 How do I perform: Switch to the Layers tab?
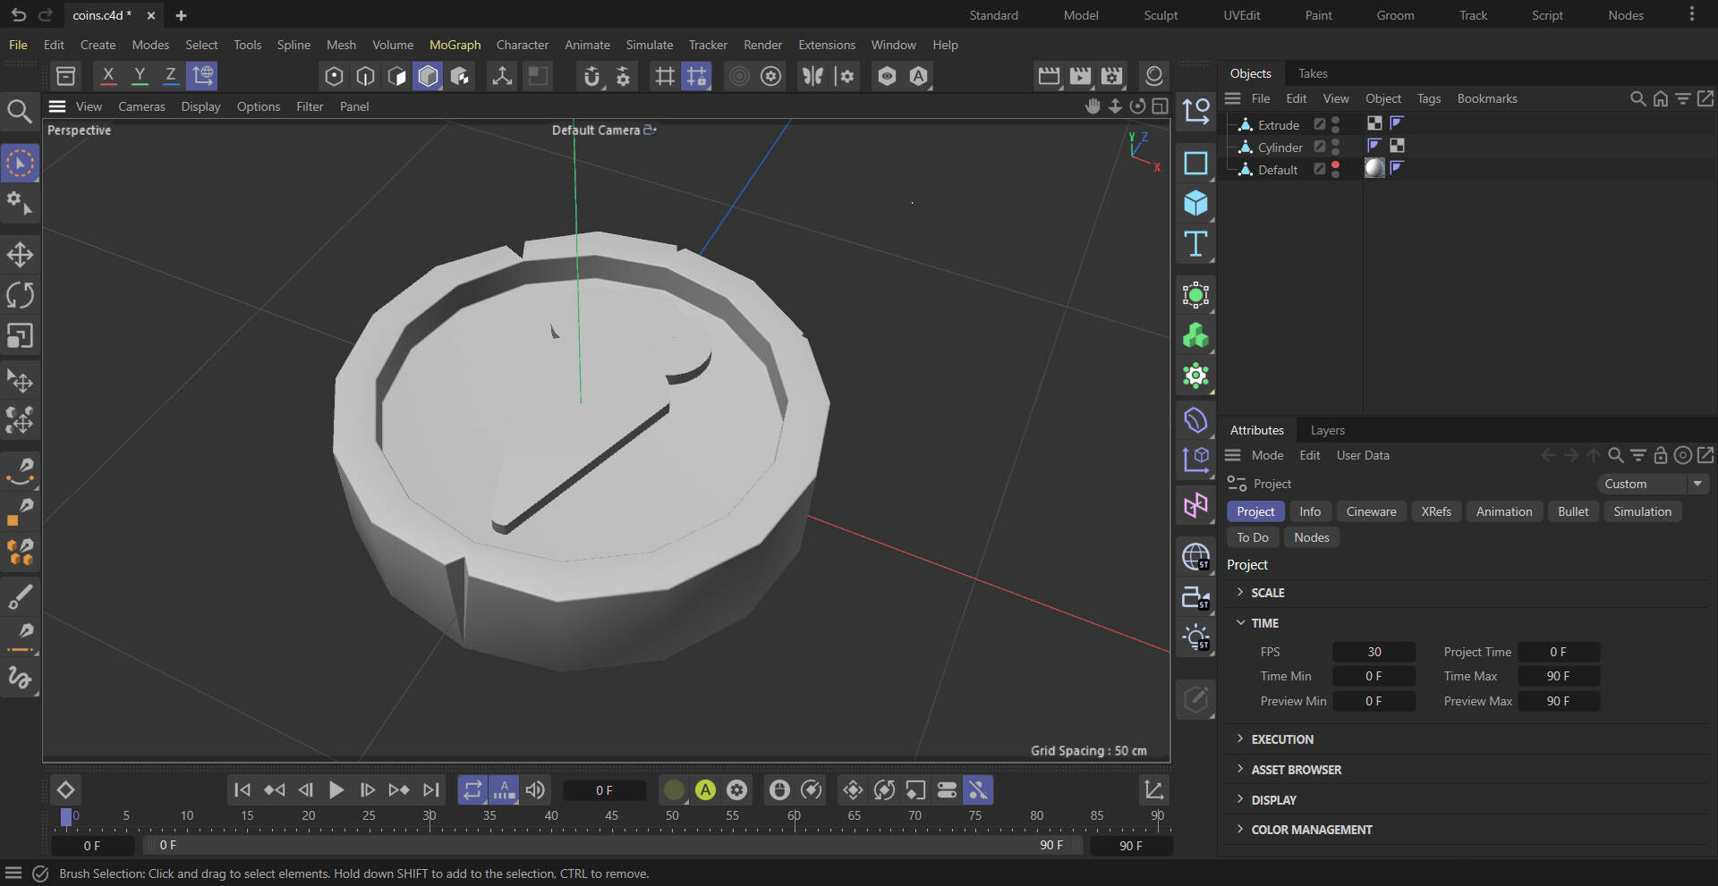click(x=1327, y=430)
